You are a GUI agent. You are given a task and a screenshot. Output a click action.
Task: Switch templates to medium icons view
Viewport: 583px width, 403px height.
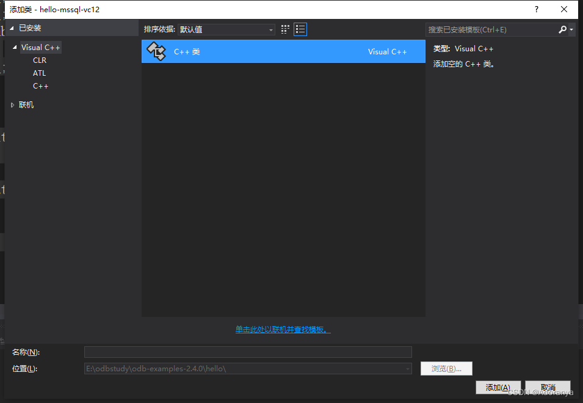click(x=284, y=29)
